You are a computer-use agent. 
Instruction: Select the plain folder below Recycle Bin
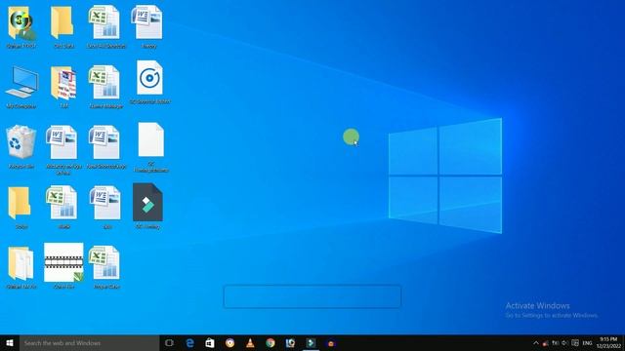pyautogui.click(x=20, y=203)
